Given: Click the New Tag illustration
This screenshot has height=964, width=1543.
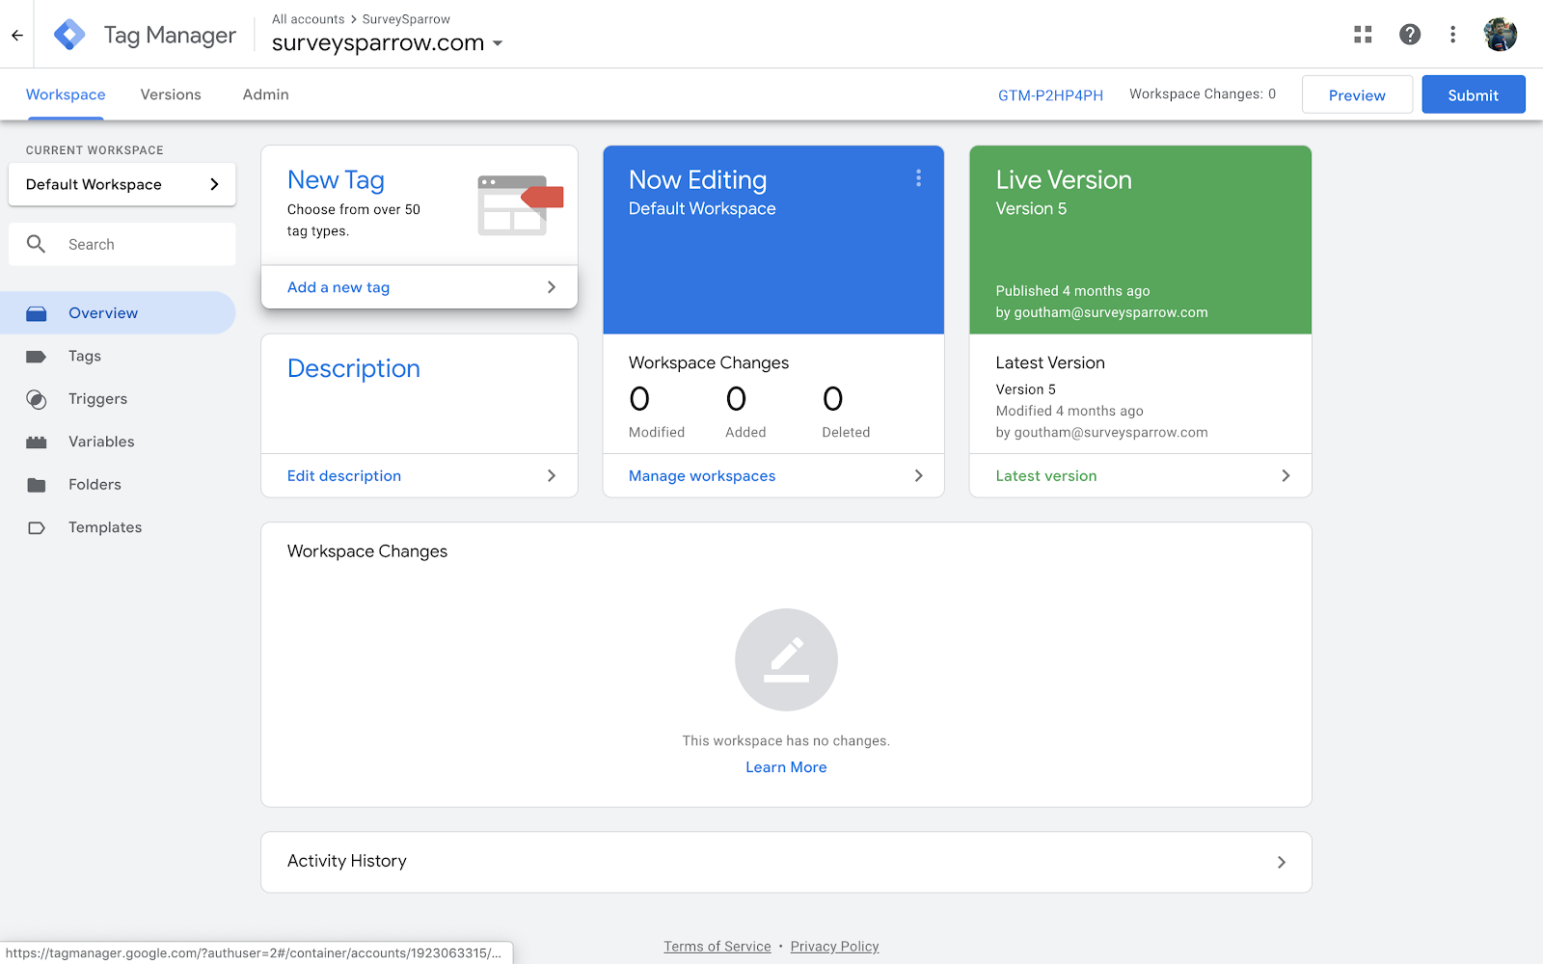Looking at the screenshot, I should pos(521,204).
